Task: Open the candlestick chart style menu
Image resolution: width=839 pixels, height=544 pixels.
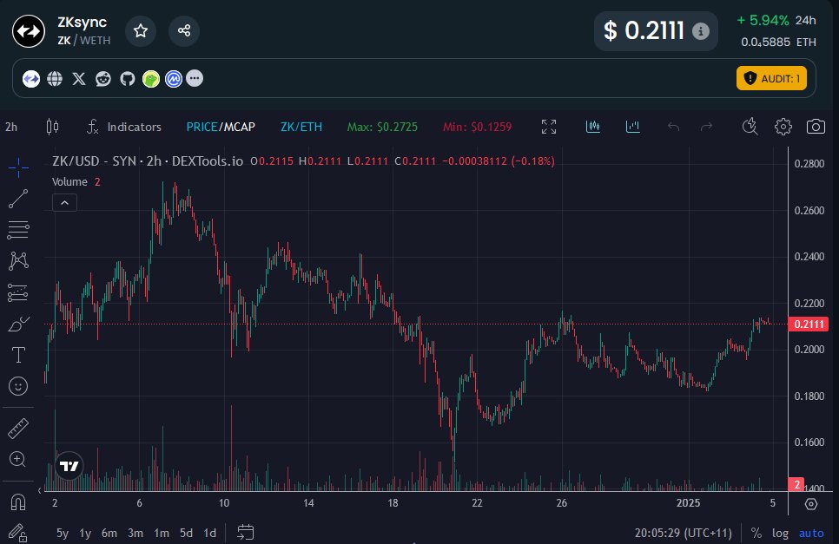Action: 52,127
